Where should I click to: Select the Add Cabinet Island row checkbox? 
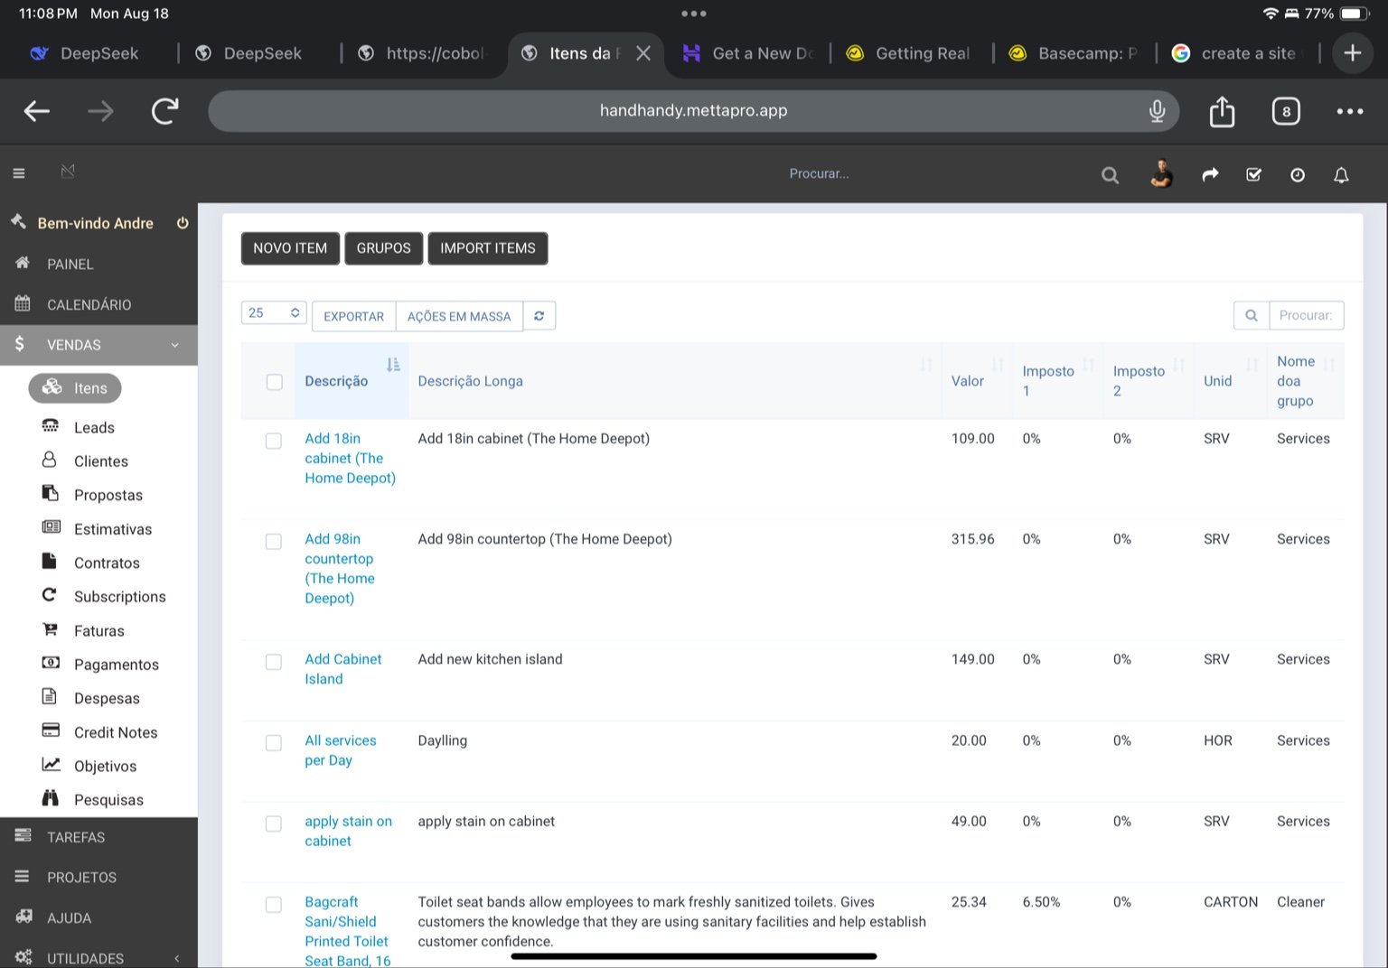tap(274, 662)
